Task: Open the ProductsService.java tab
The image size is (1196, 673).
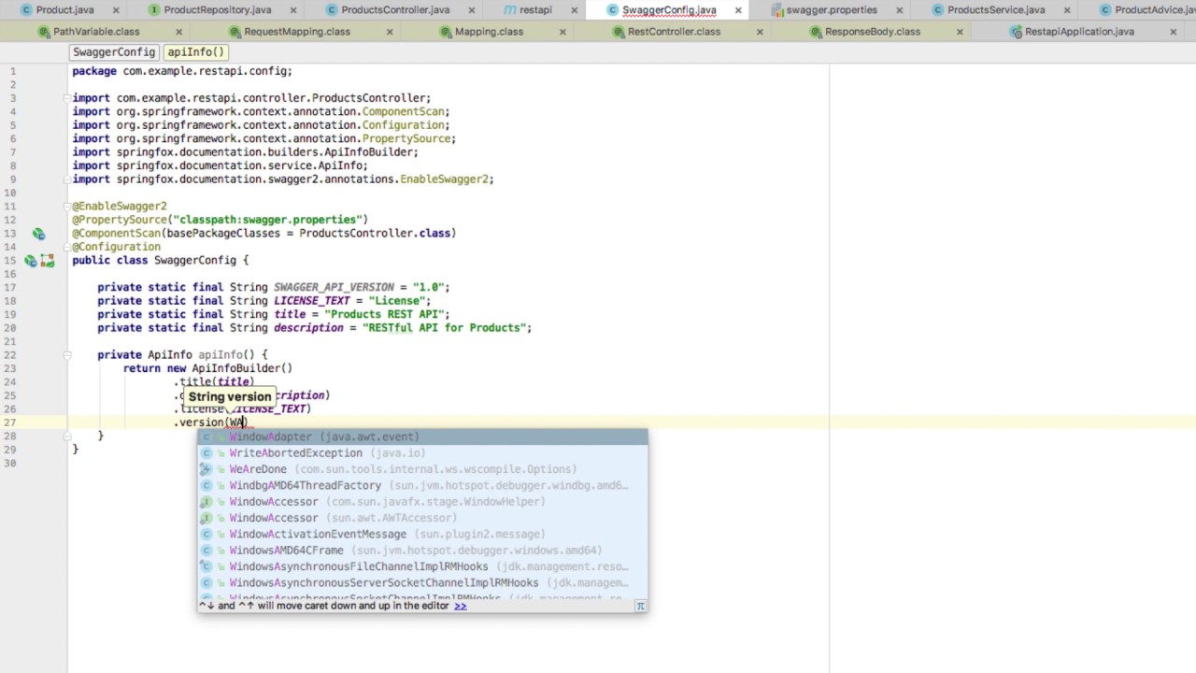Action: click(x=995, y=10)
